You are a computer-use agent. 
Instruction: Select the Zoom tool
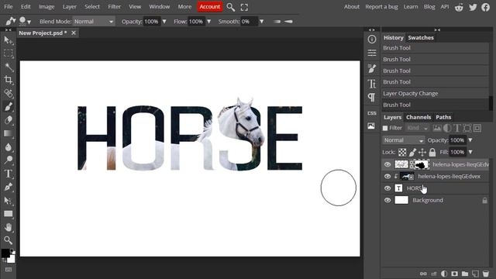[9, 240]
